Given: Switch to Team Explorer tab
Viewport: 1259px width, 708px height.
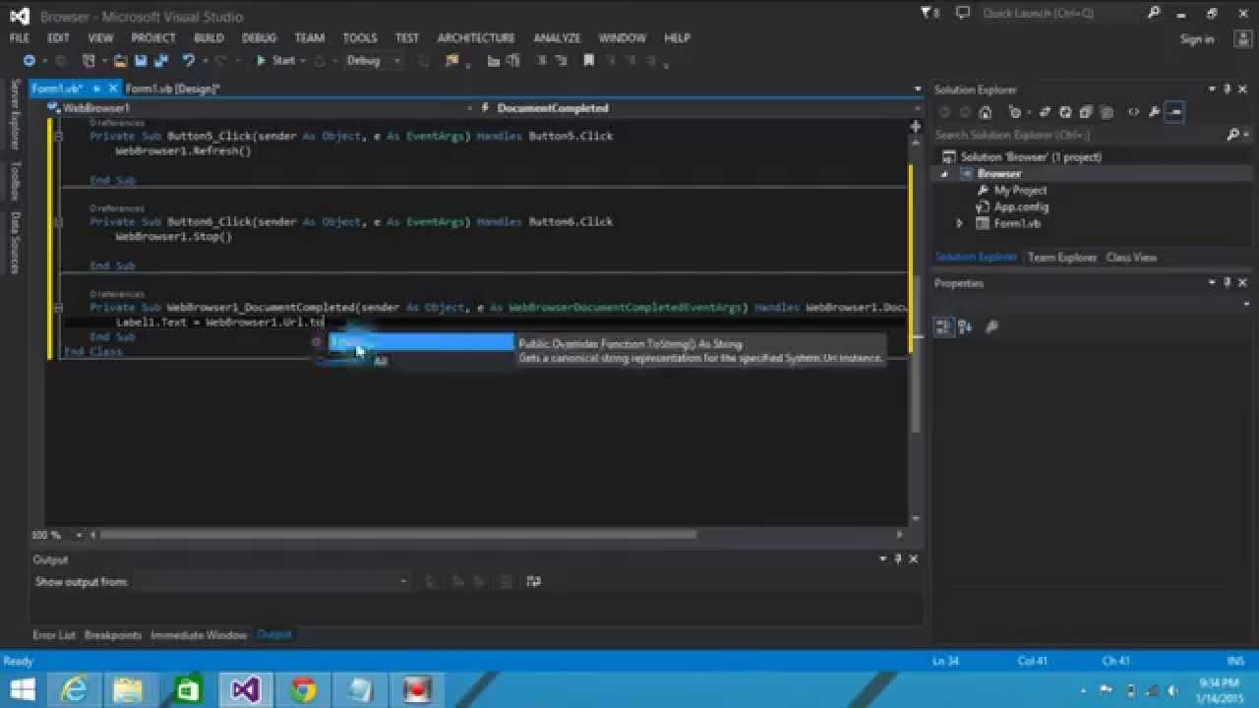Looking at the screenshot, I should point(1062,258).
